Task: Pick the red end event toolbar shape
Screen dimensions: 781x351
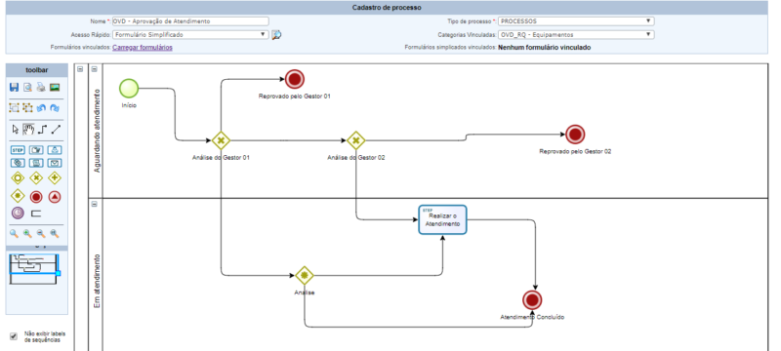Action: coord(36,197)
